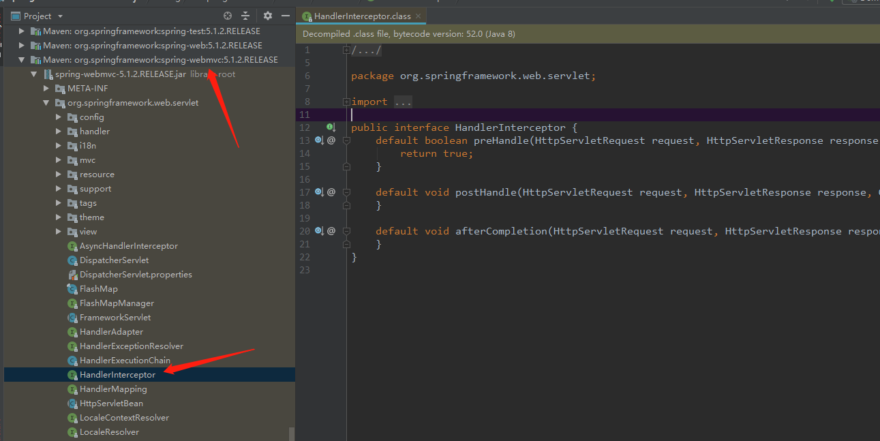Click the Collapse All icon in Project toolbar

click(245, 16)
